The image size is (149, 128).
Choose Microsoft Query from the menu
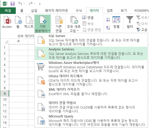[x=91, y=120]
